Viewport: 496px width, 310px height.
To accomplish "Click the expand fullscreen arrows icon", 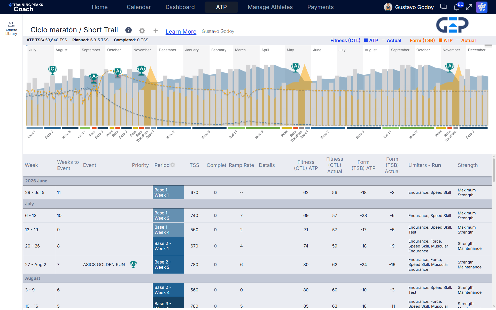I will (x=469, y=7).
